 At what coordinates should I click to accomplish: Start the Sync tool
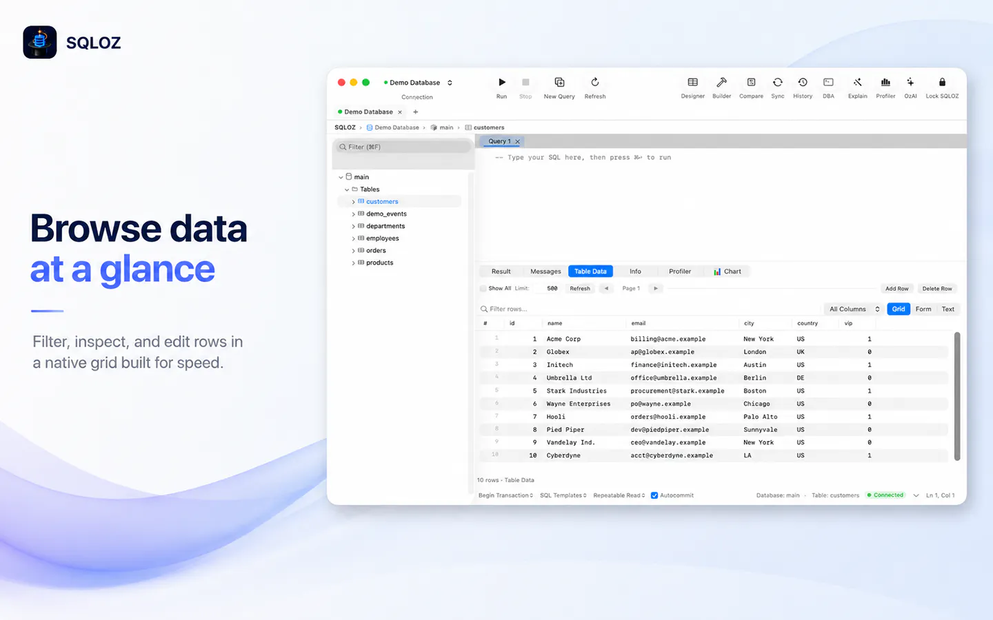[x=778, y=83]
